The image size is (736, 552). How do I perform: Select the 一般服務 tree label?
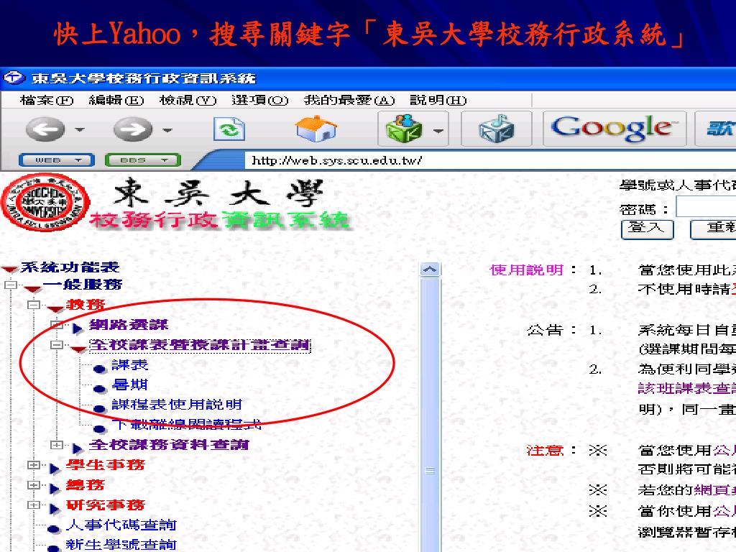[83, 285]
